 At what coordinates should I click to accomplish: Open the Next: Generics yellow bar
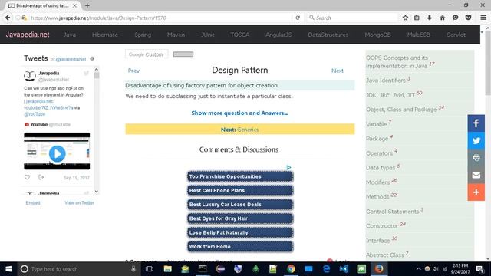pos(240,130)
